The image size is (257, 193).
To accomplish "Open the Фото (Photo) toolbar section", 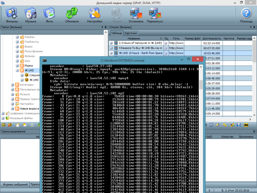I will pos(49,15).
